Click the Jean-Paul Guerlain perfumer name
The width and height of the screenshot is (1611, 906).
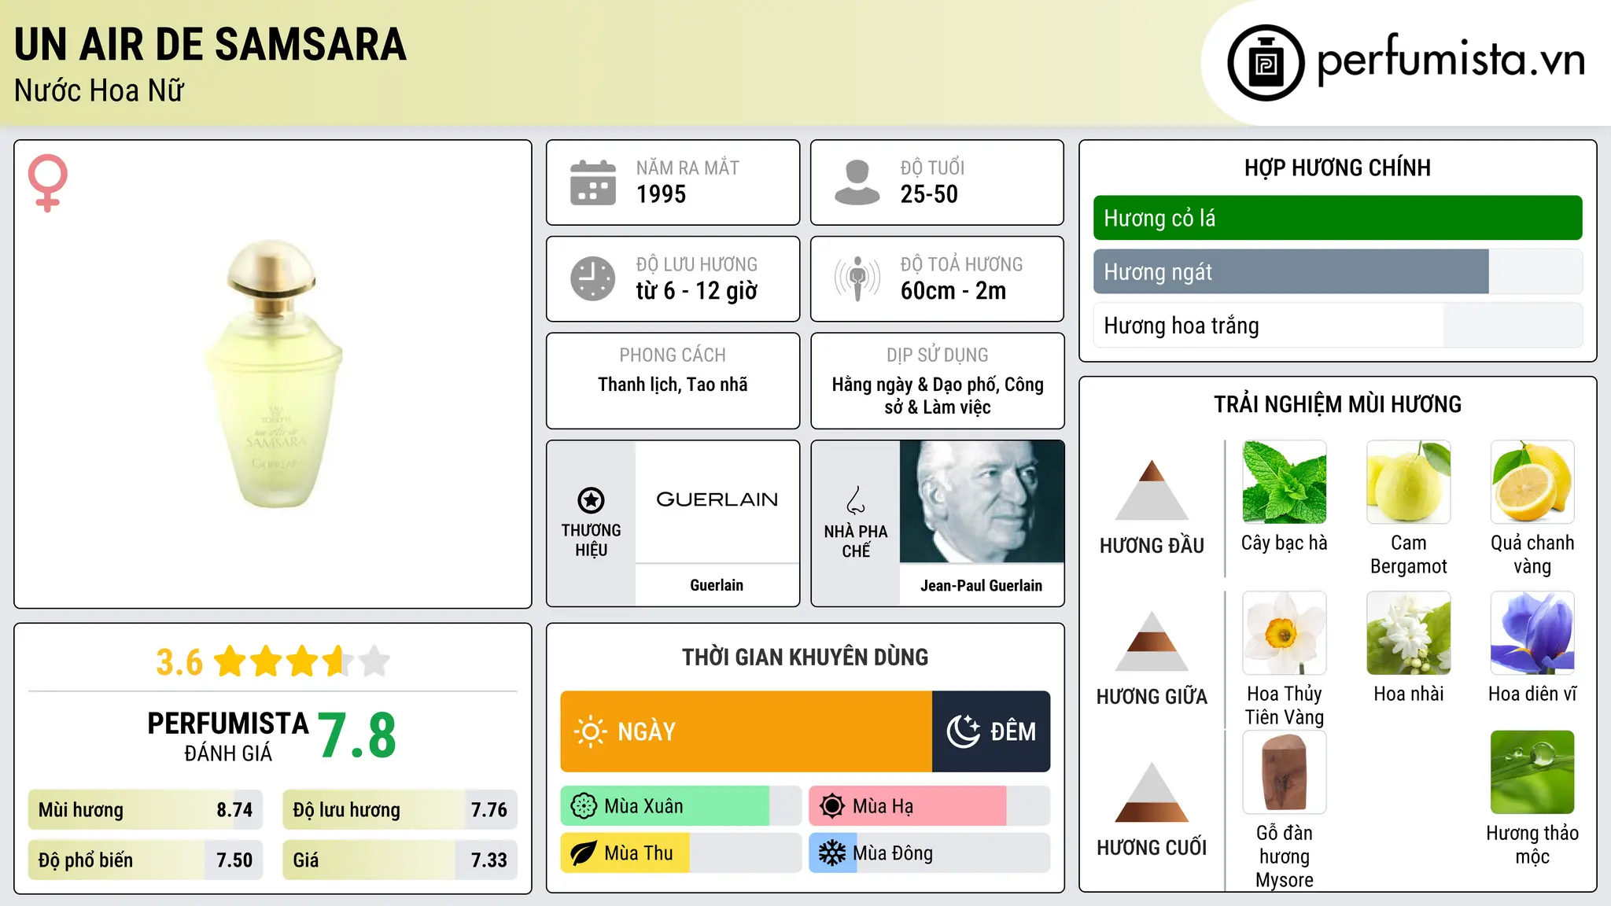(982, 585)
